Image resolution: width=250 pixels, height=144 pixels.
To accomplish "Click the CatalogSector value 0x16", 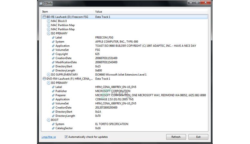I will tap(98, 128).
